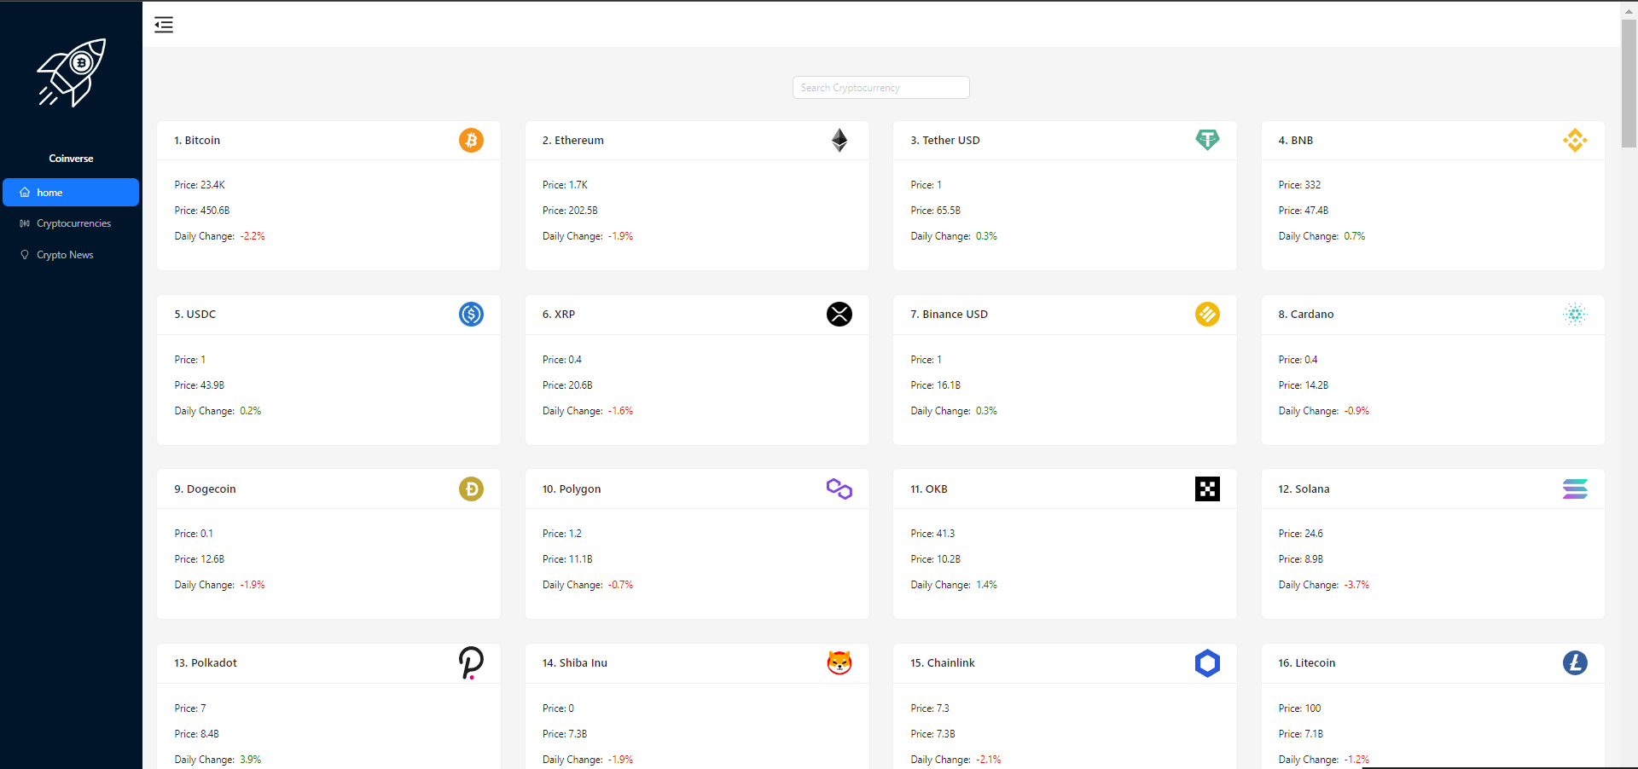1638x769 pixels.
Task: Click Litecoin's Price: 100 text
Action: tap(1299, 708)
